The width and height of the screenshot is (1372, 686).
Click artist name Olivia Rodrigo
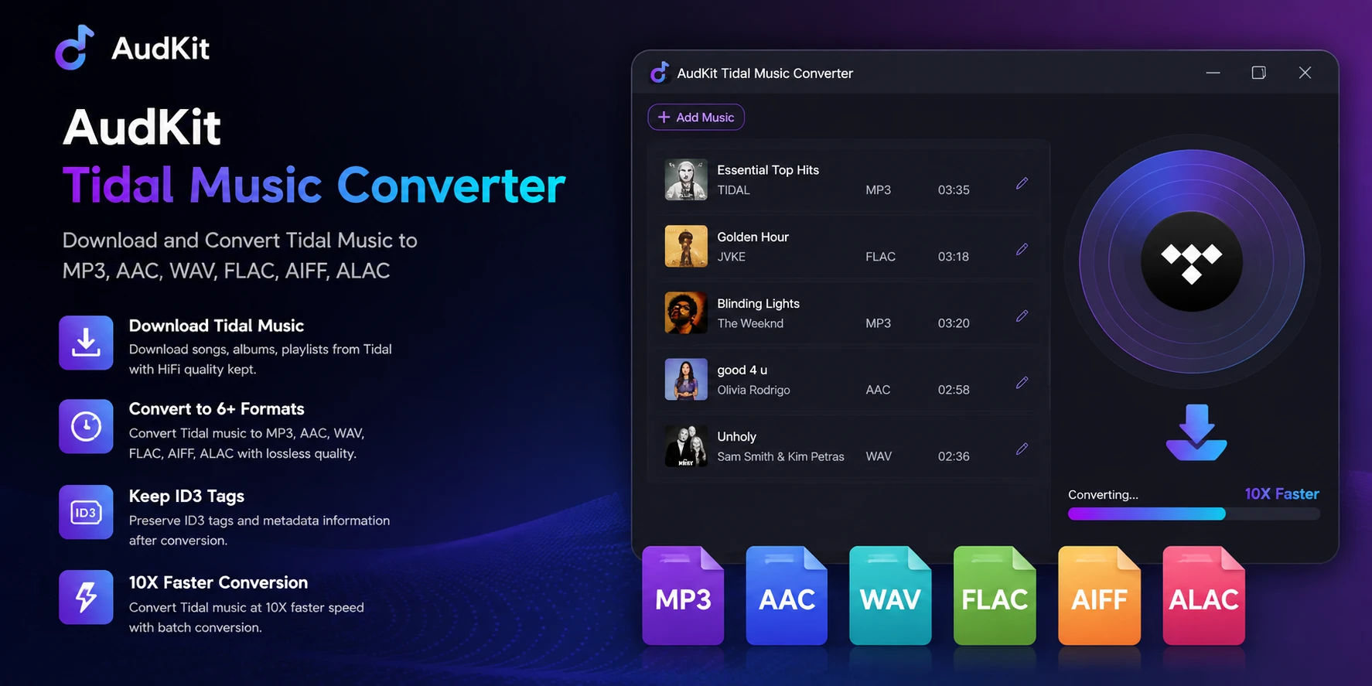753,390
